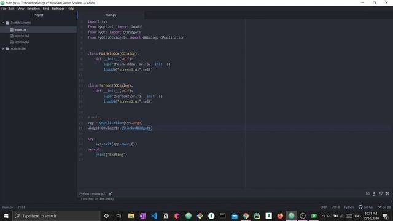Change the CRLF line ending setting

pyautogui.click(x=324, y=207)
